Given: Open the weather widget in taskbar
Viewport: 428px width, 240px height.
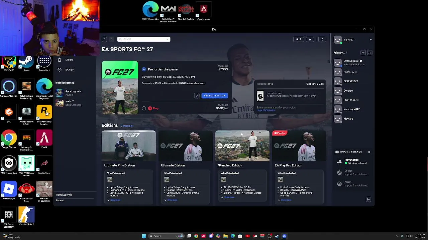Looking at the screenshot, I should (x=12, y=236).
